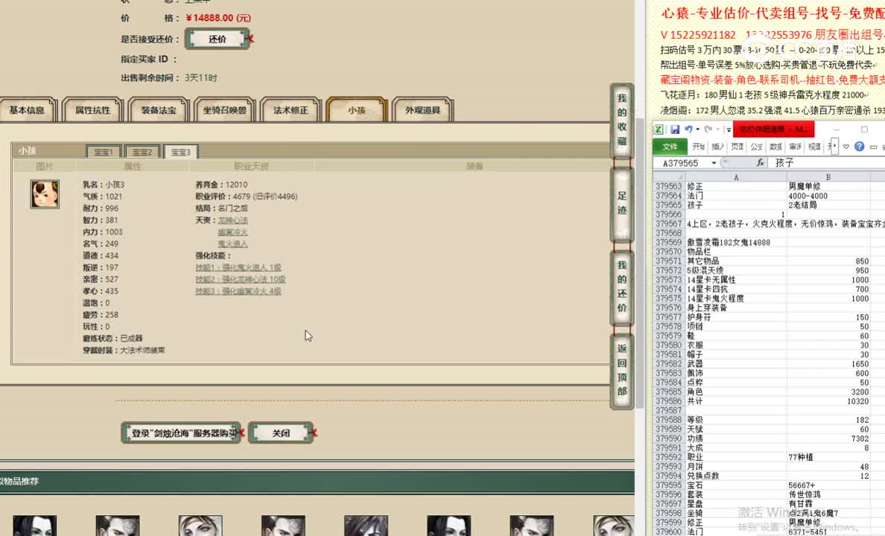Viewport: 885px width, 536px height.
Task: Switch to the 视图 ribbon tab
Action: [814, 147]
